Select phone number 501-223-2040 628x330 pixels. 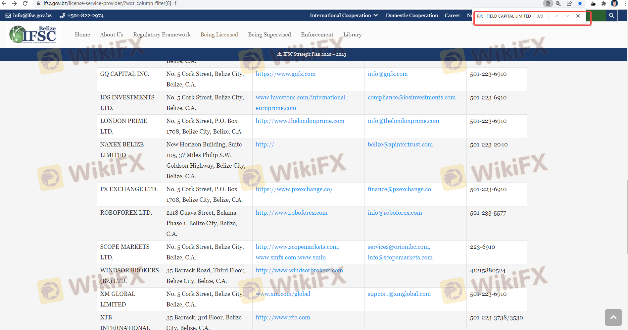tap(489, 144)
